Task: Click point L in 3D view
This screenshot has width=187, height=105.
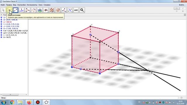Action: [148, 71]
